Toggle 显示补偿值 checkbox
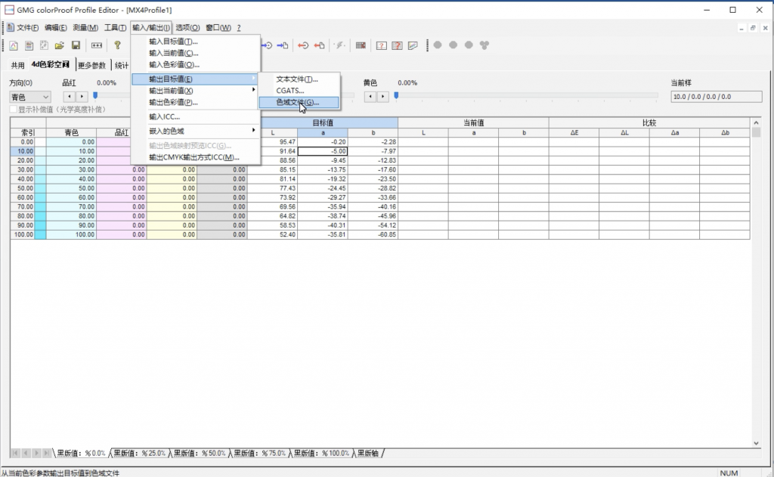The width and height of the screenshot is (774, 477). [14, 109]
